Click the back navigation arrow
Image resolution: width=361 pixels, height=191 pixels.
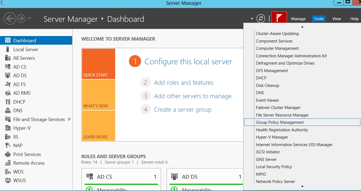pyautogui.click(x=10, y=19)
